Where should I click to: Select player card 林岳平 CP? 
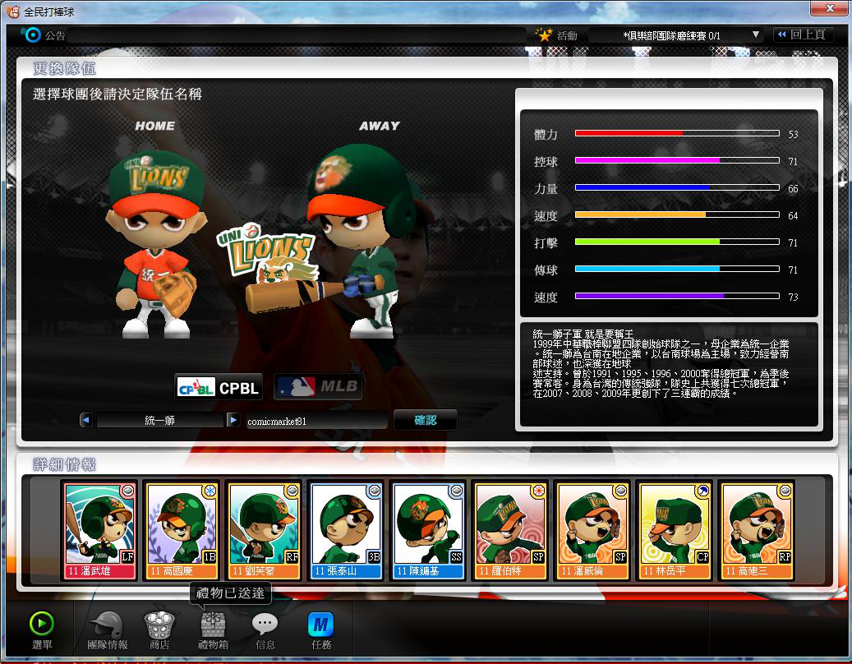click(x=675, y=530)
